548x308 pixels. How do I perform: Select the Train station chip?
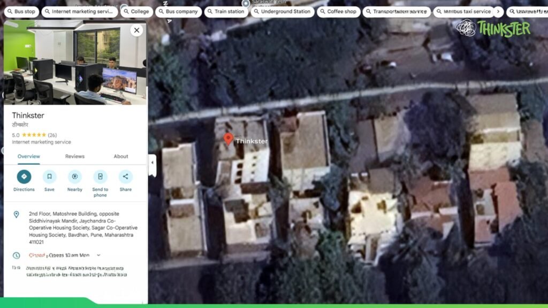tap(225, 11)
